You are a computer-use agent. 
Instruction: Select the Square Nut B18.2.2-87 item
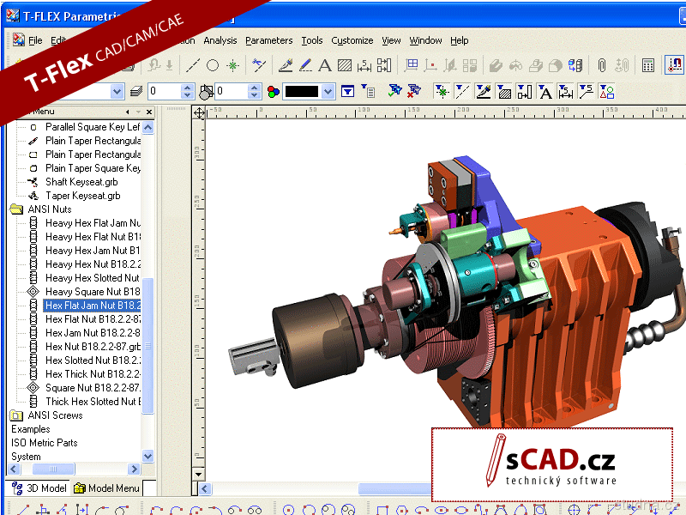(93, 388)
